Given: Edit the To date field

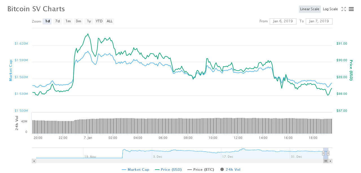Looking at the screenshot, I should pos(319,21).
